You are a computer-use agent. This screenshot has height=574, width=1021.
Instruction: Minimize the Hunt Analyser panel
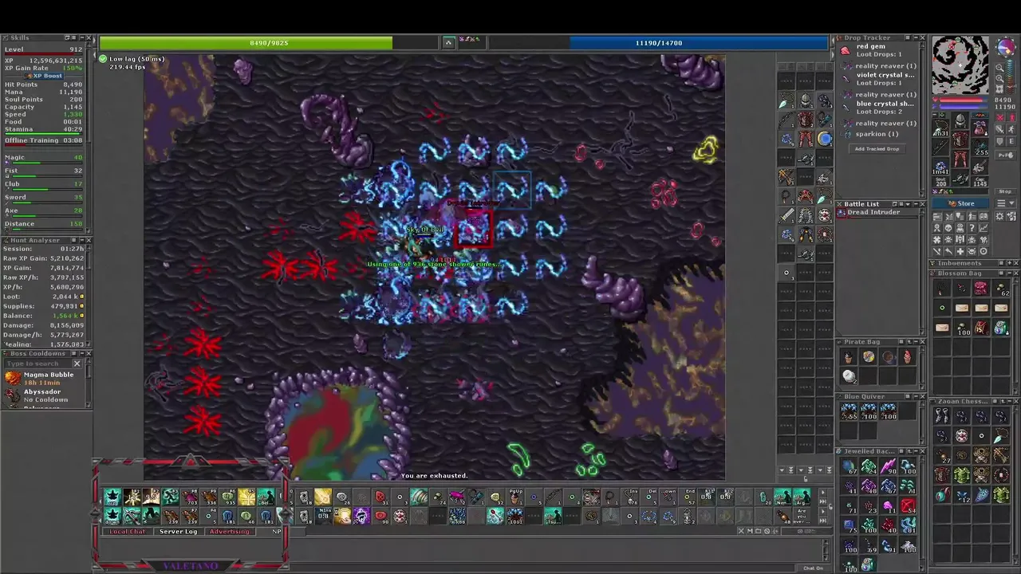(x=82, y=240)
